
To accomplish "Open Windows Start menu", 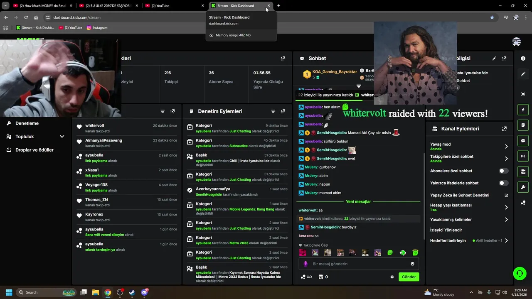I will click(x=9, y=292).
